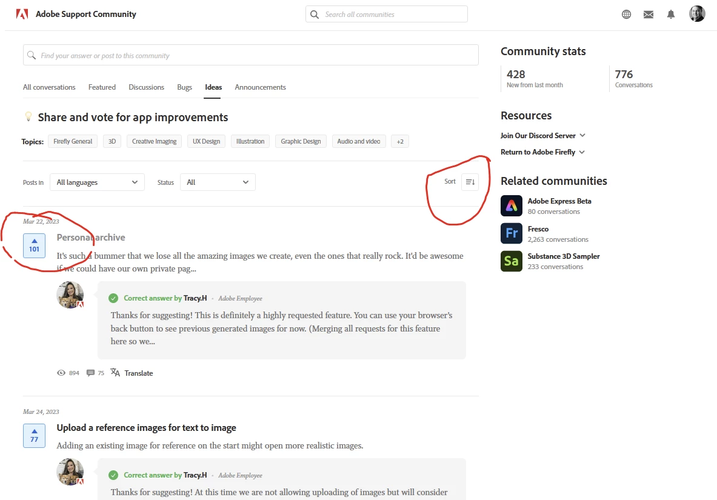Click Tracy.H avatar on reference images answer

70,472
